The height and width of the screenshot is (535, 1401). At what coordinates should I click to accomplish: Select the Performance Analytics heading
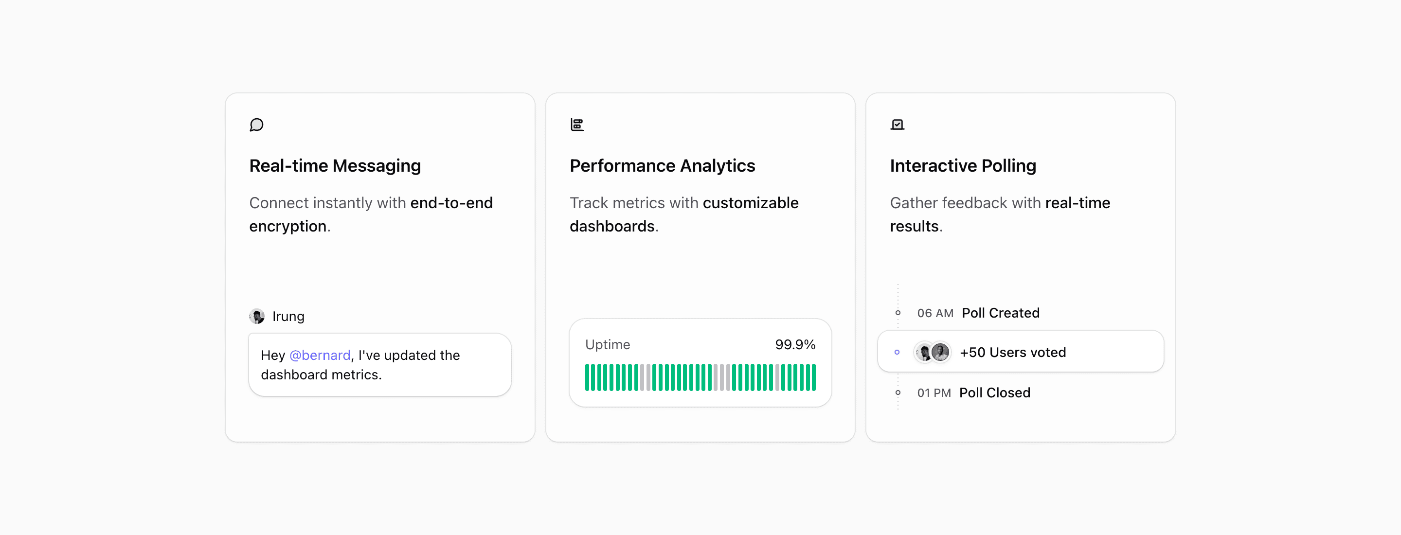(662, 165)
